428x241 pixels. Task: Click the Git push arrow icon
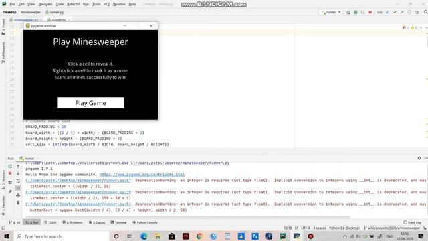point(402,12)
